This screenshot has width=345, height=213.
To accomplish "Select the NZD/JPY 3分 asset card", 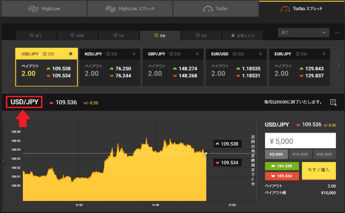I will tap(110, 67).
